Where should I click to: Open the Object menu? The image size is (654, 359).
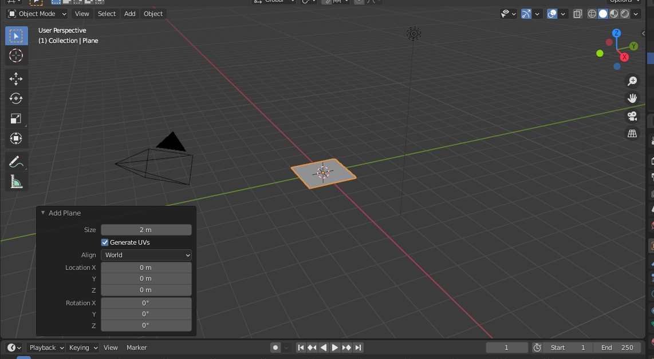click(153, 14)
